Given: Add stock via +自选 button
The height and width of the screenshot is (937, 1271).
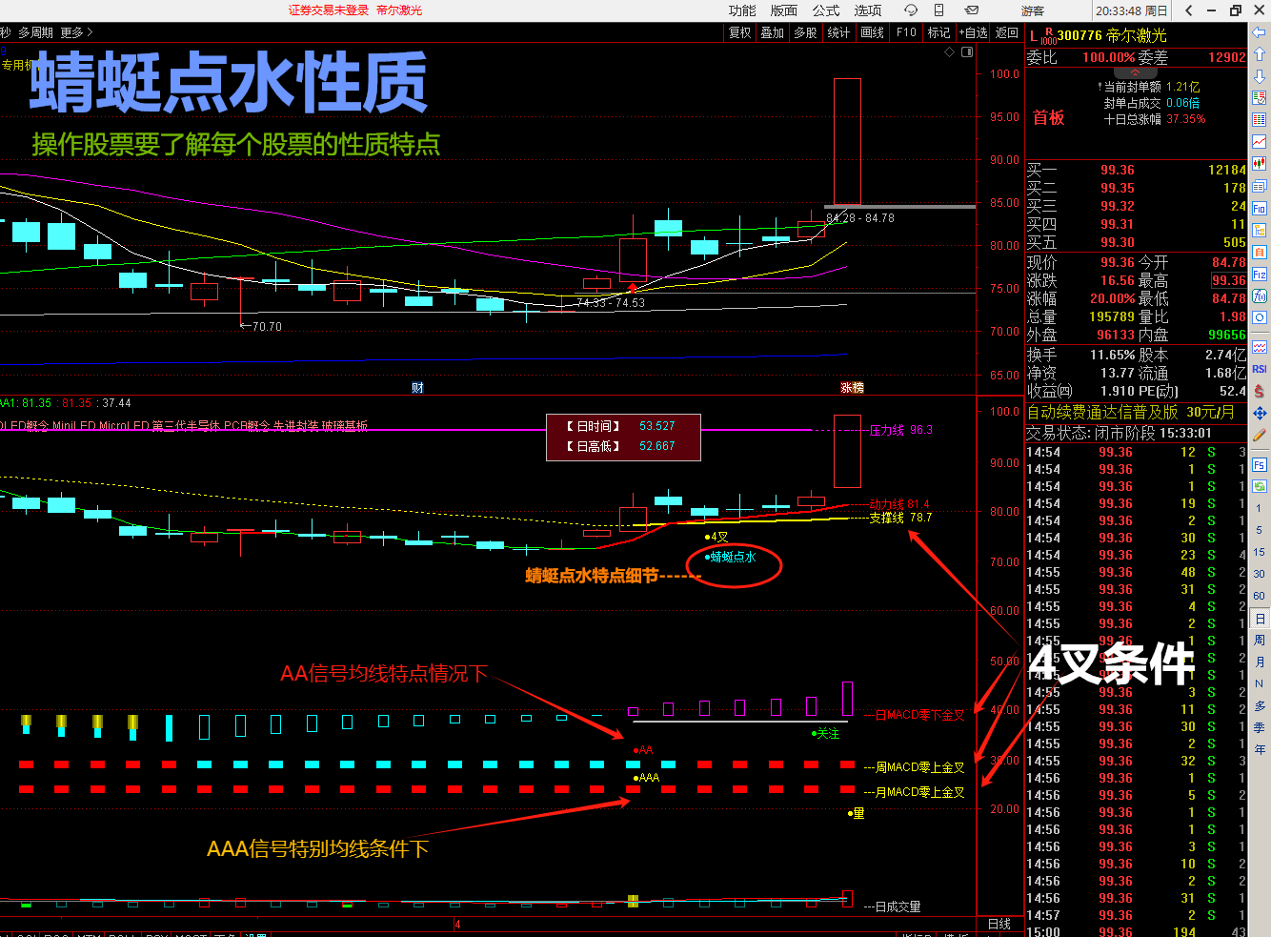Looking at the screenshot, I should 973,32.
